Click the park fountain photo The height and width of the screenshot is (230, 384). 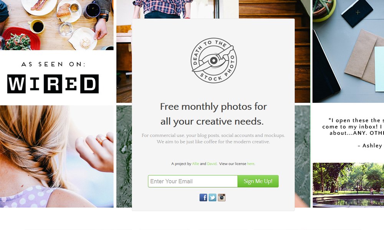(348, 185)
